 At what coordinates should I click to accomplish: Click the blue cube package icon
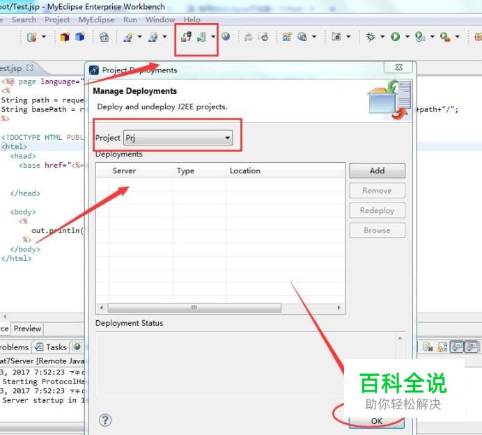[80, 37]
